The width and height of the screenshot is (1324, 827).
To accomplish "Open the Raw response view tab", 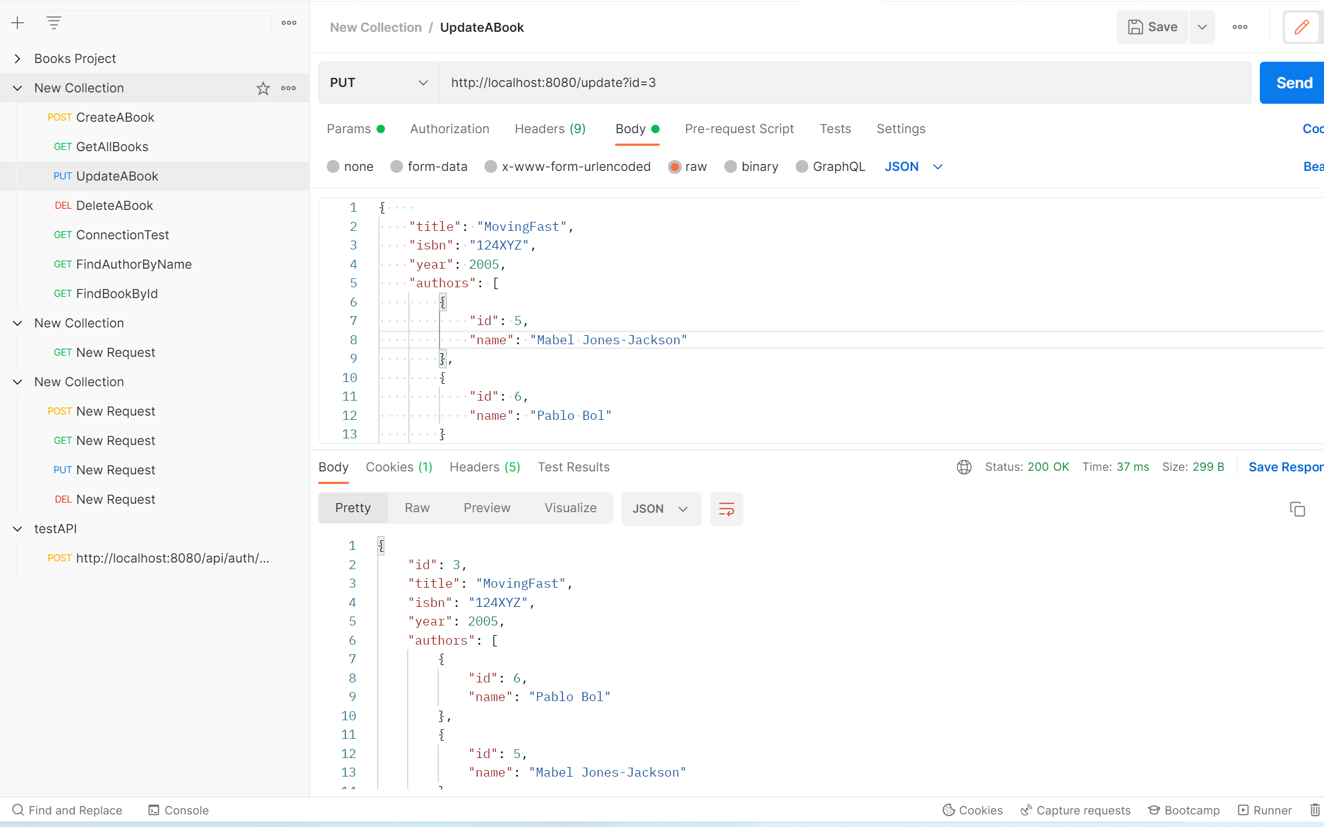I will point(417,508).
